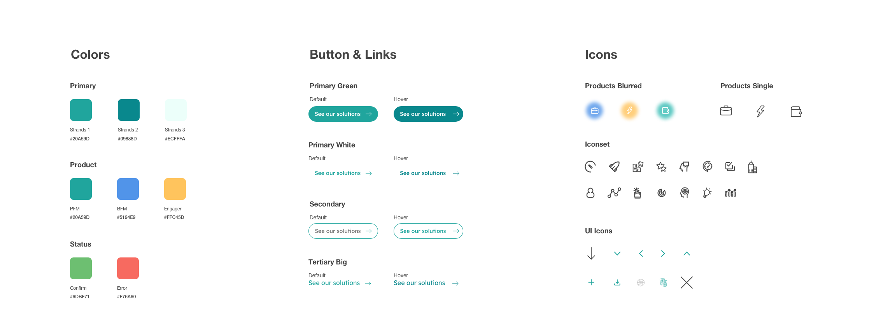Click the single outline lightning bolt icon
The image size is (895, 329).
pyautogui.click(x=760, y=111)
